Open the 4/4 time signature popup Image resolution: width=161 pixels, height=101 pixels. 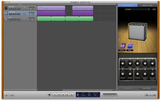95,95
